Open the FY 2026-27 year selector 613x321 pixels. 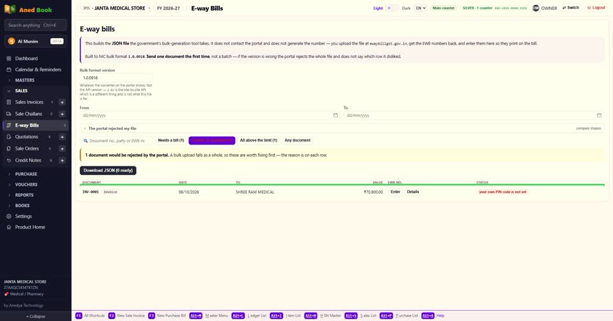(x=169, y=8)
